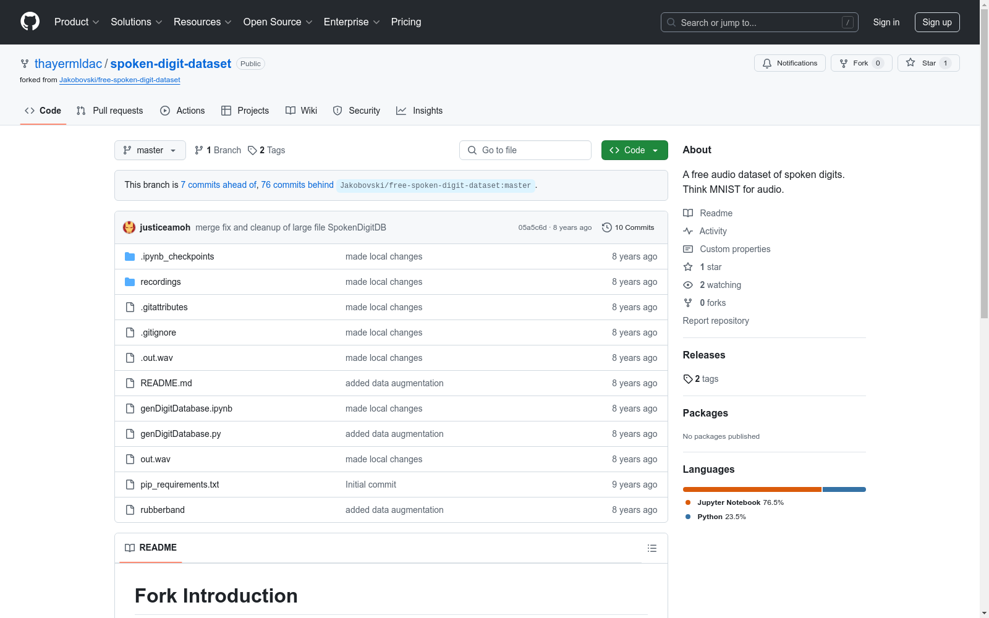This screenshot has height=618, width=989.
Task: Open README outline list icon
Action: pos(652,548)
